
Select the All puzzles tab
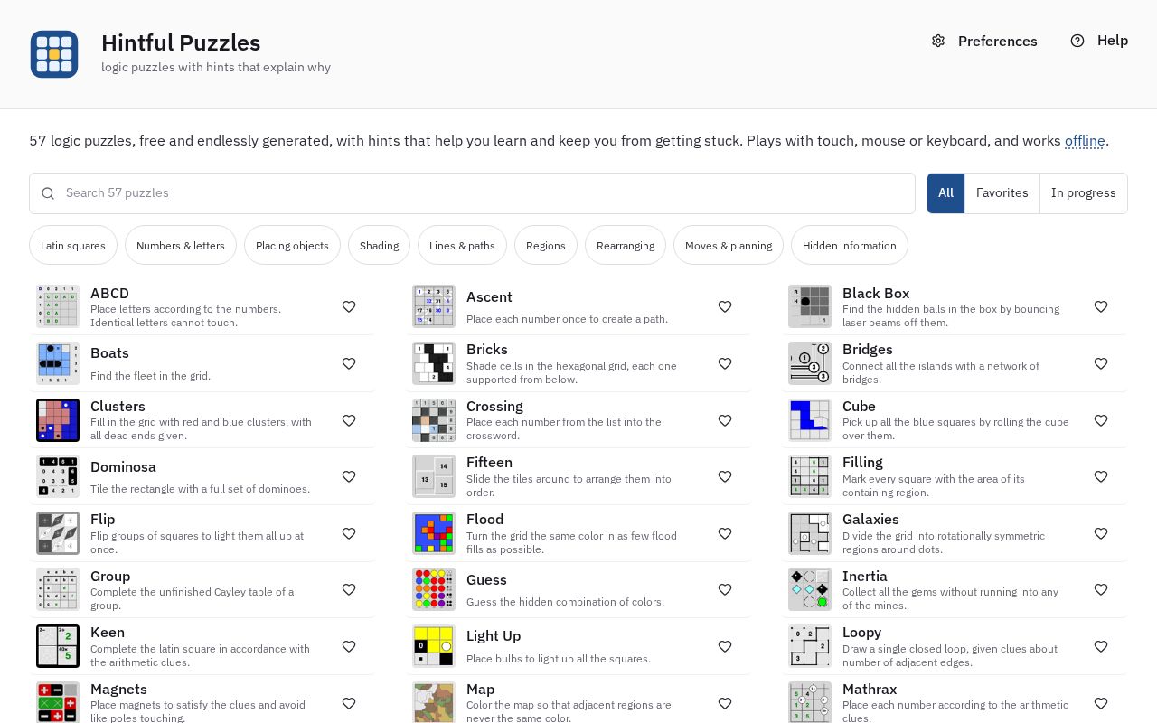point(946,193)
